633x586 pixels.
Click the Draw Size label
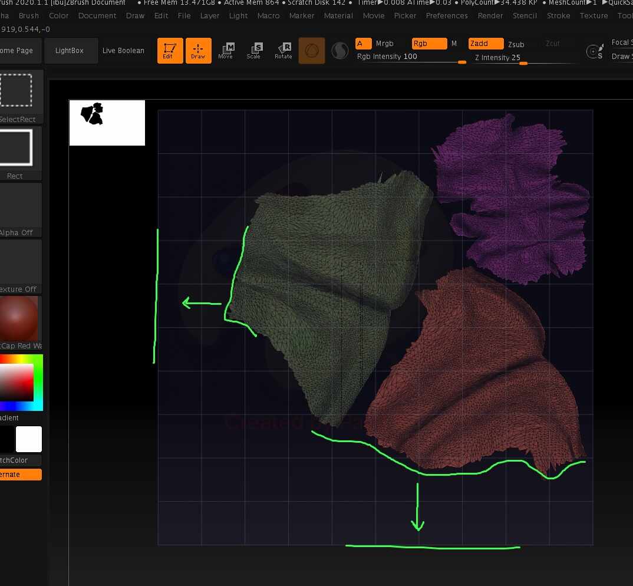622,56
